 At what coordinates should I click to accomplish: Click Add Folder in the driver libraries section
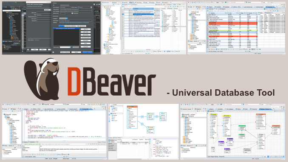(85, 32)
